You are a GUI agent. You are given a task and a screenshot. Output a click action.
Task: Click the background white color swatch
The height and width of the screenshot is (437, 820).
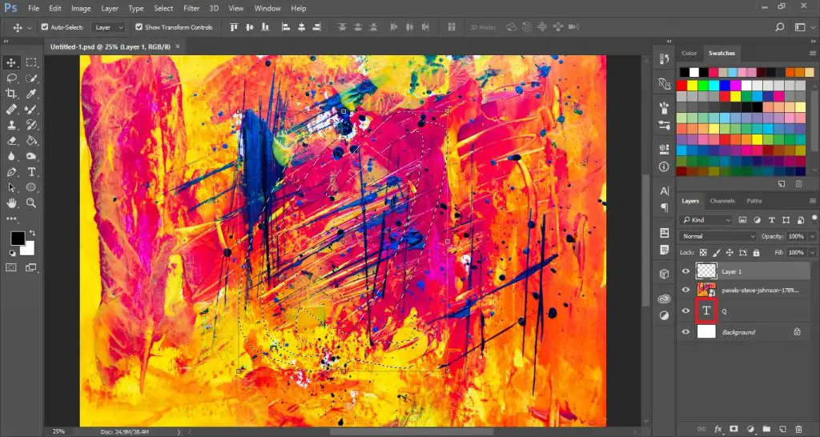[29, 250]
